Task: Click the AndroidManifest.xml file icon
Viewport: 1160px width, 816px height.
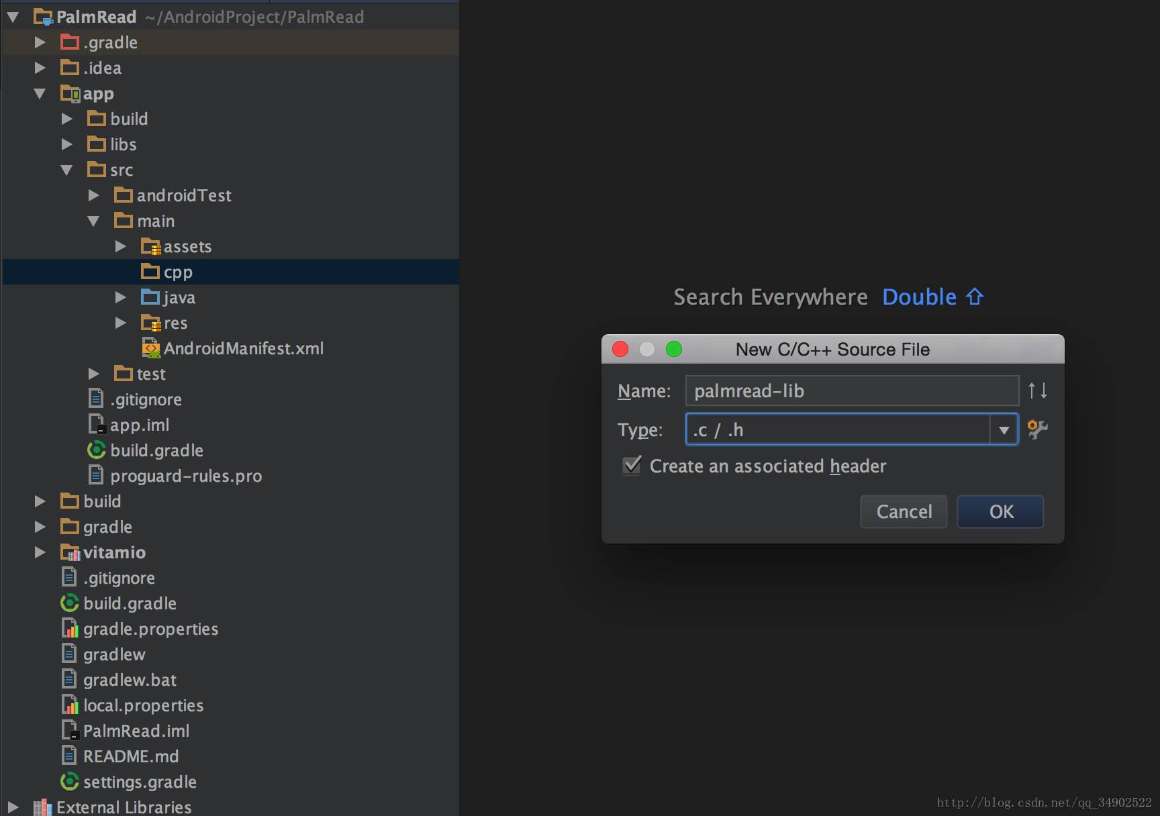Action: 150,348
